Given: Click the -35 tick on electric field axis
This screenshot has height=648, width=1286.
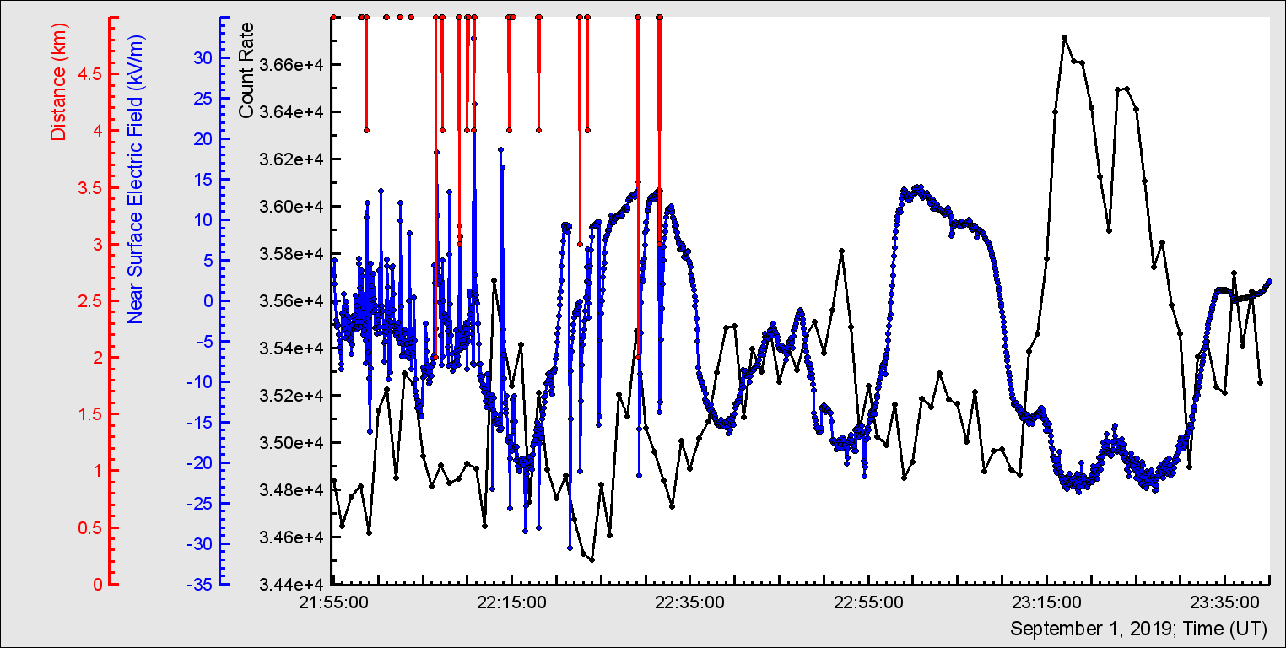Looking at the screenshot, I should pos(201,585).
